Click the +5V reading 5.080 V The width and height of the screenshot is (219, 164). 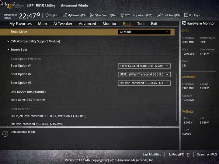tap(204, 122)
